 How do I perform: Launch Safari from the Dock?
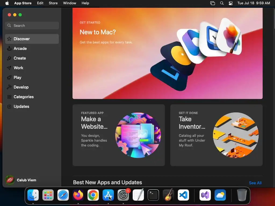point(63,195)
